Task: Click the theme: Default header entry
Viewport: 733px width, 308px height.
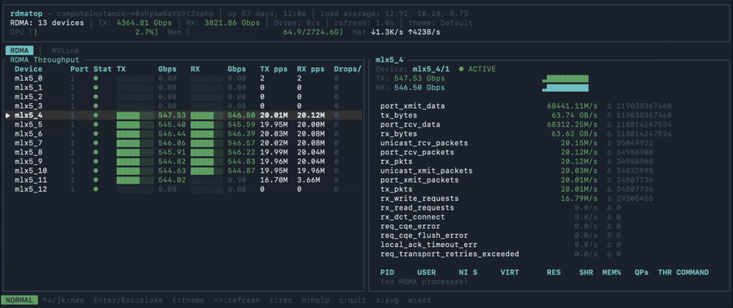Action: (x=441, y=23)
